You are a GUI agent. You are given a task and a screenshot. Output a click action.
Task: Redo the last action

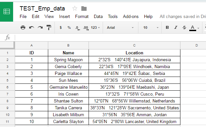click(x=40, y=27)
